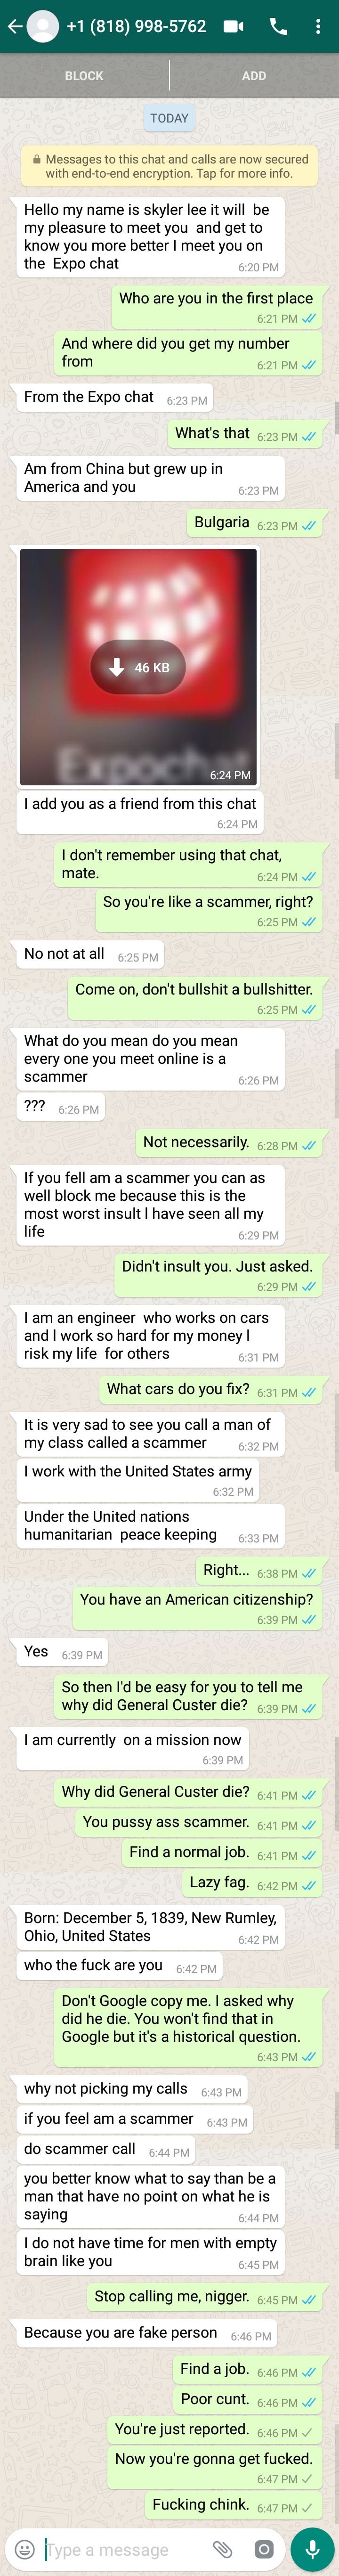The width and height of the screenshot is (339, 2576).
Task: Add this number to contacts
Action: pos(254,76)
